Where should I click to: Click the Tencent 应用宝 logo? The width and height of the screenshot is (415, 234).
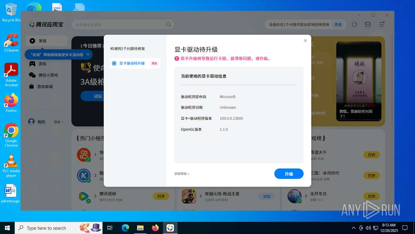(46, 24)
